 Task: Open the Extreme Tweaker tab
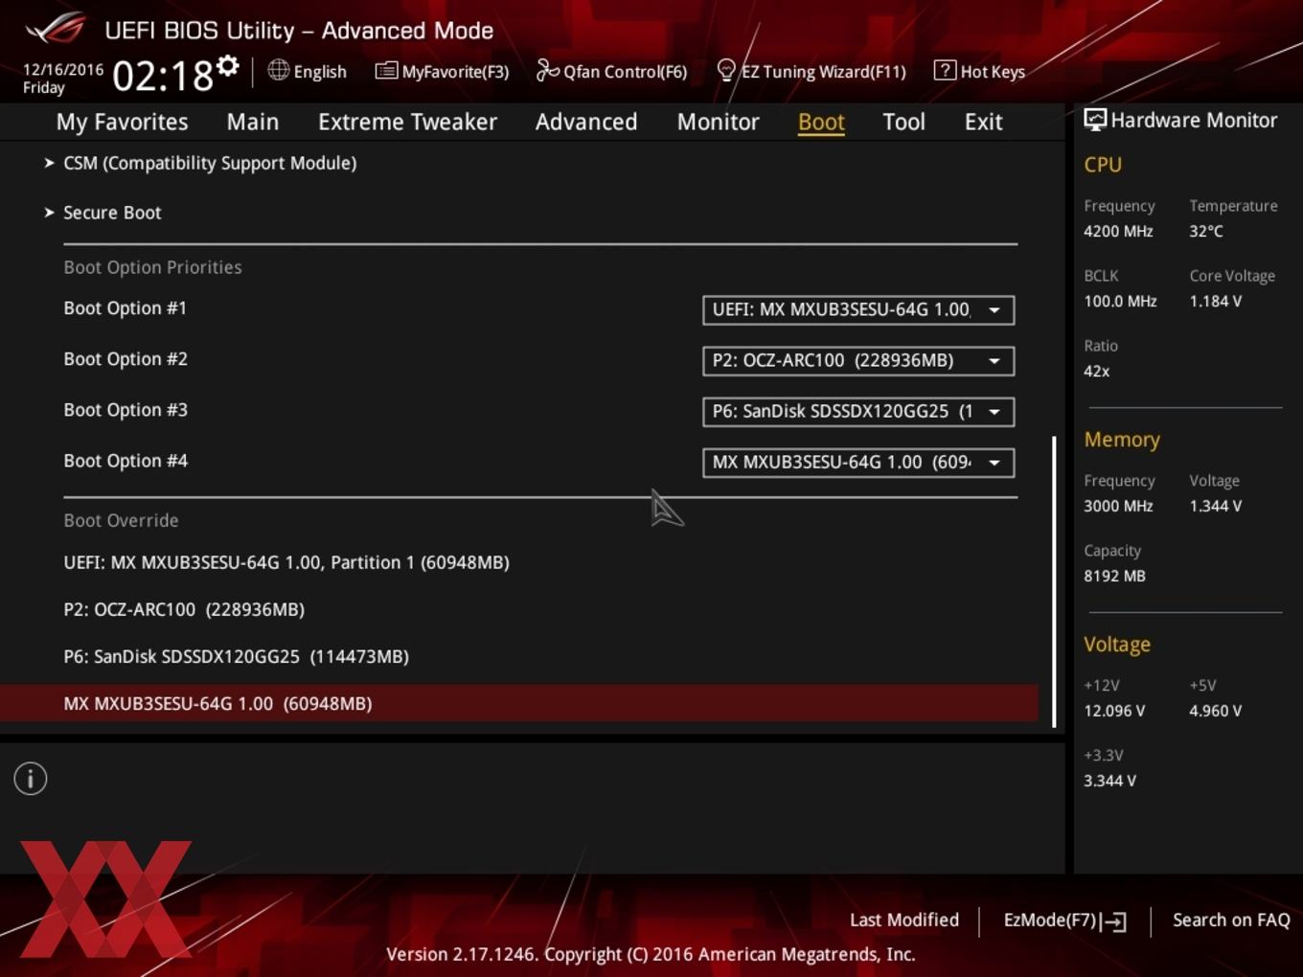[x=407, y=122]
